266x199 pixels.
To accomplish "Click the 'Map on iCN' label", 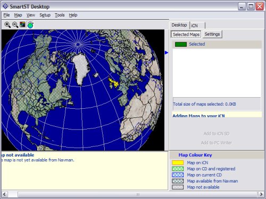I will 197,162.
